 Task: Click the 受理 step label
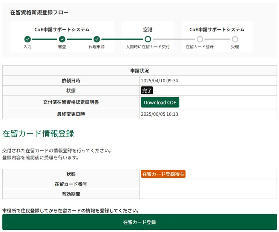235,47
